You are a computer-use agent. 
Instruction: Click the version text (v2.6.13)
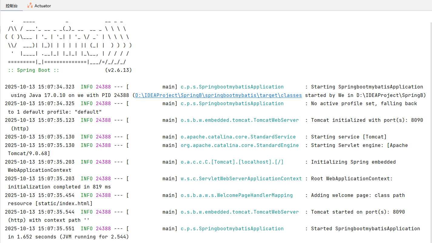pyautogui.click(x=119, y=70)
